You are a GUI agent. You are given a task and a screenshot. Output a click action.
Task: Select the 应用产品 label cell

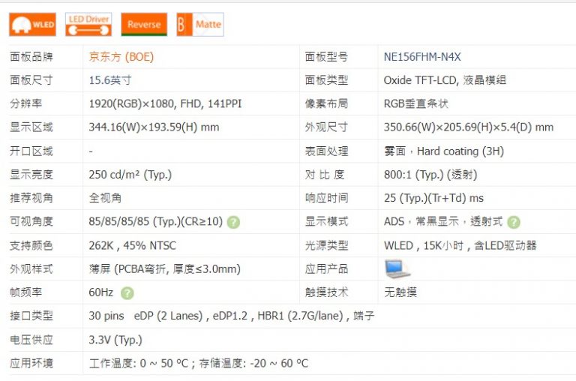pos(326,269)
